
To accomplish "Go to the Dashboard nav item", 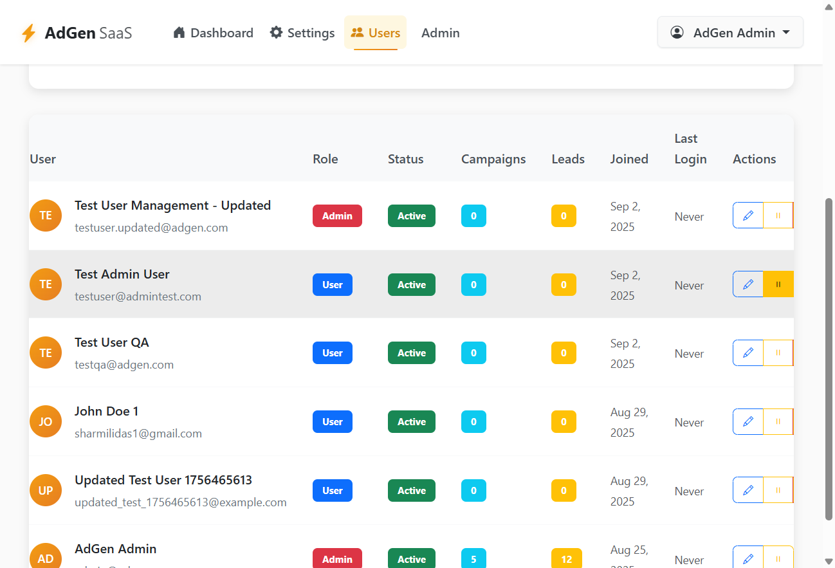I will point(213,33).
